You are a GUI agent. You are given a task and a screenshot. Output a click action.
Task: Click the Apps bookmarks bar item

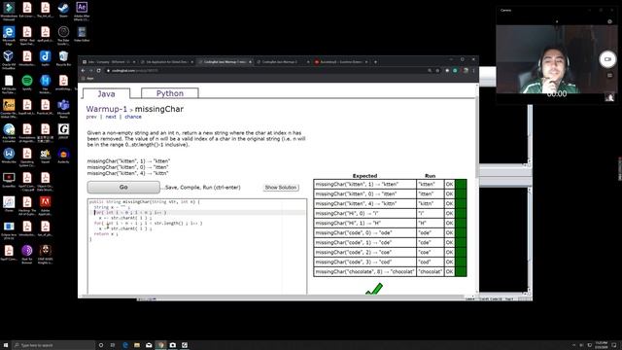tap(88, 79)
